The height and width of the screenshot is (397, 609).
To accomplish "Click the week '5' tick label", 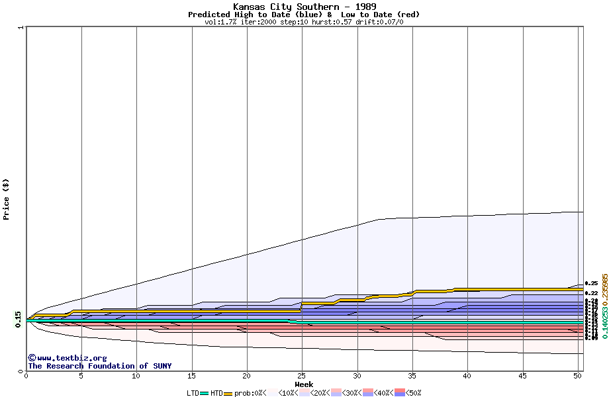I will point(81,376).
